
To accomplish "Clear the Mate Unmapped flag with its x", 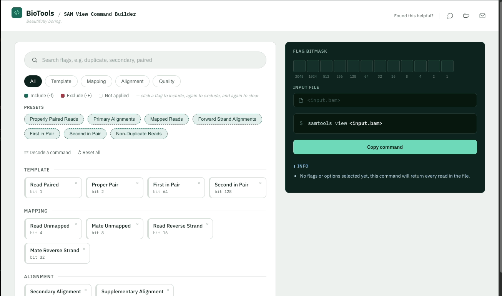I will click(138, 224).
